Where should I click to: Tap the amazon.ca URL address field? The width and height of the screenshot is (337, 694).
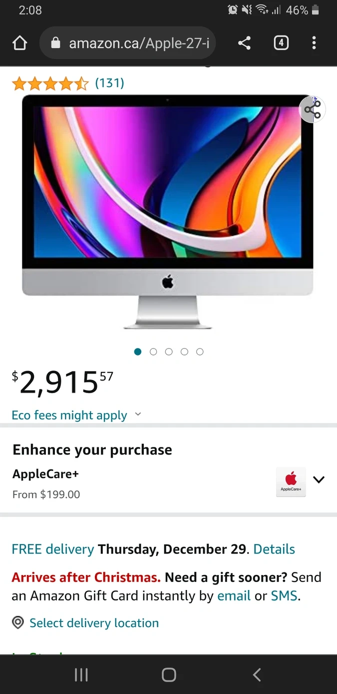point(127,43)
